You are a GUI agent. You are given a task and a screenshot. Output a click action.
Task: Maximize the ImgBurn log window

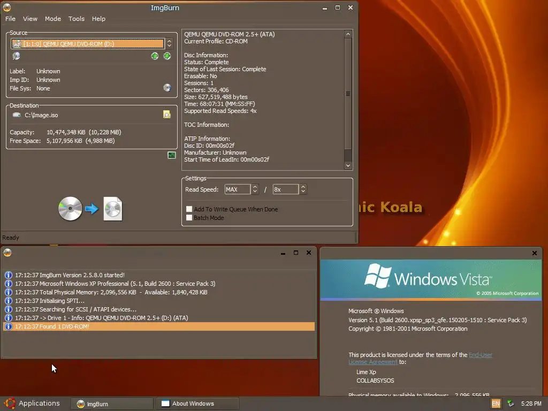coord(296,253)
